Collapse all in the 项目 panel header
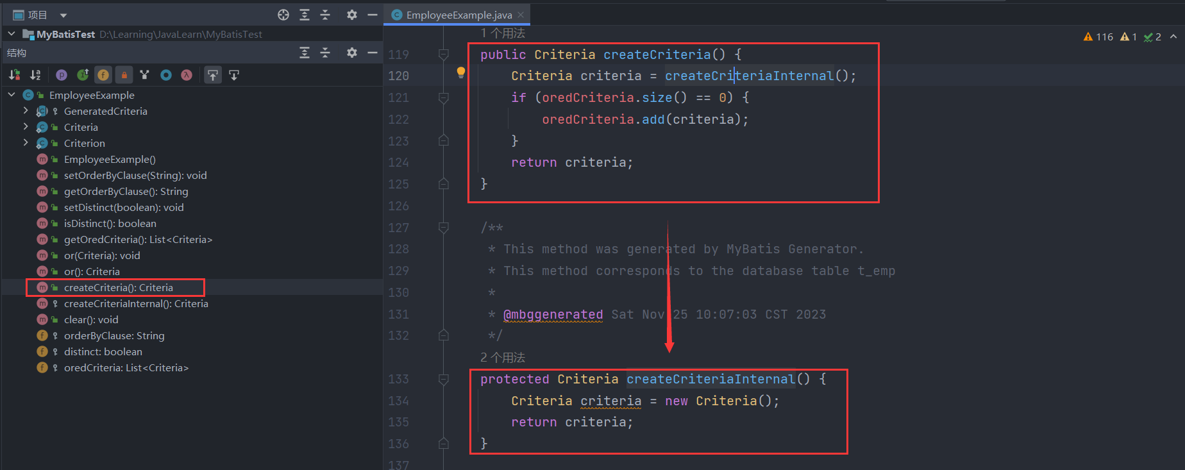 click(x=325, y=15)
